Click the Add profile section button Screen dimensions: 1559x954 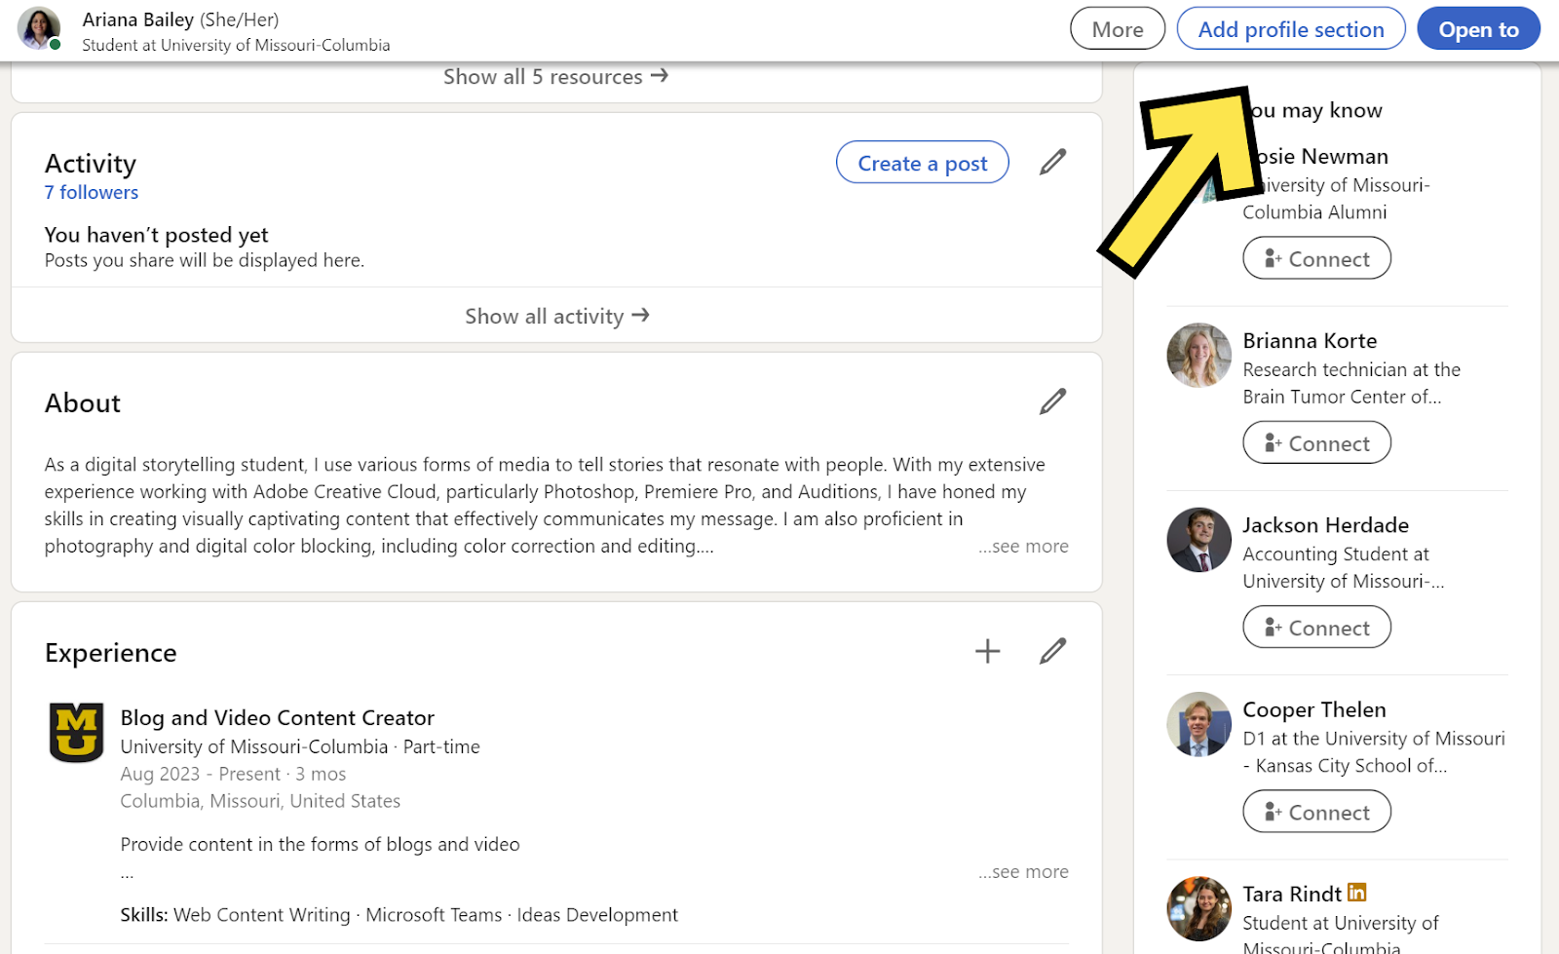[x=1291, y=29]
